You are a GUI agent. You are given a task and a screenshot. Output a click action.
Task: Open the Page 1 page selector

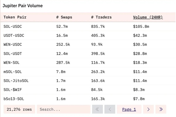click(x=129, y=109)
